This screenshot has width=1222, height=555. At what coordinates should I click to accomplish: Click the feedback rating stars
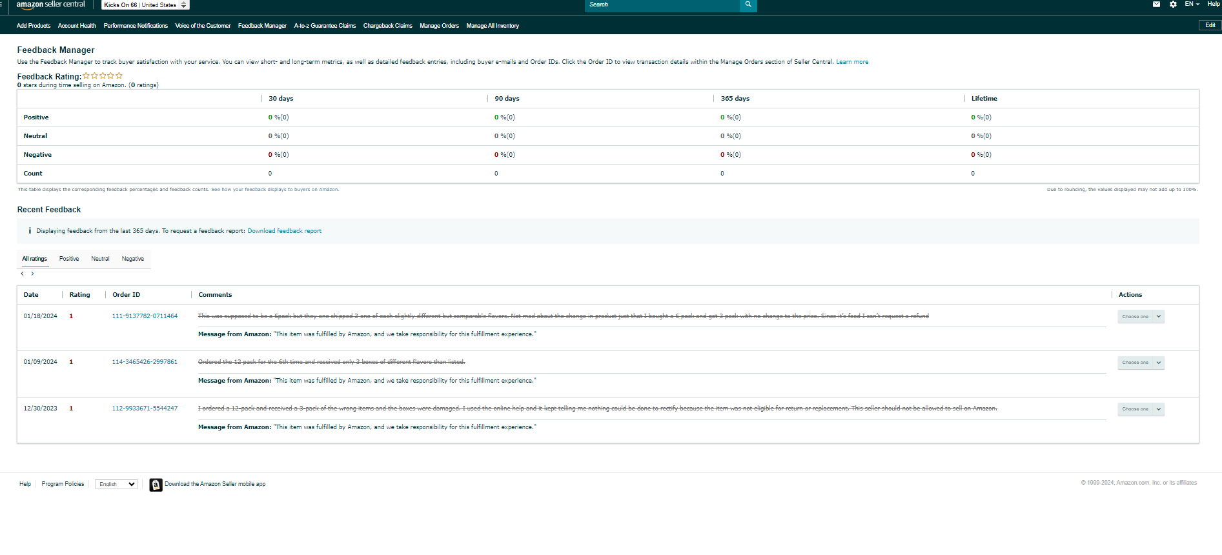pyautogui.click(x=103, y=76)
